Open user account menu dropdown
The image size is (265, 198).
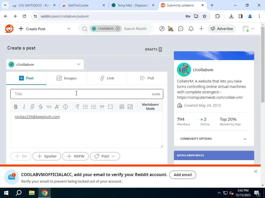tap(248, 29)
